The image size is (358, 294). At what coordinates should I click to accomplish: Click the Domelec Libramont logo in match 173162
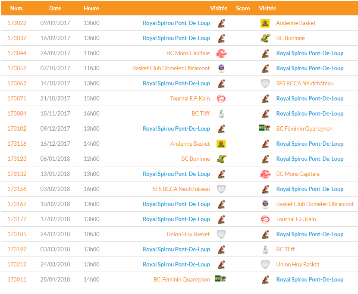(265, 204)
